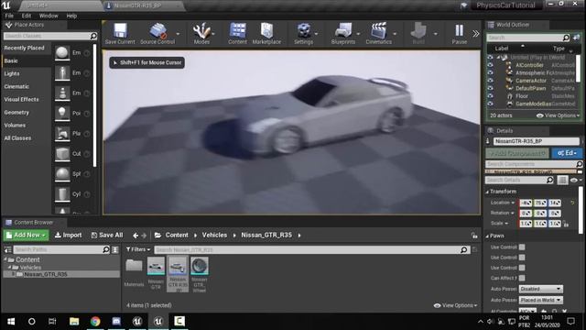Open the Cinematics toolbar icon

tap(378, 34)
